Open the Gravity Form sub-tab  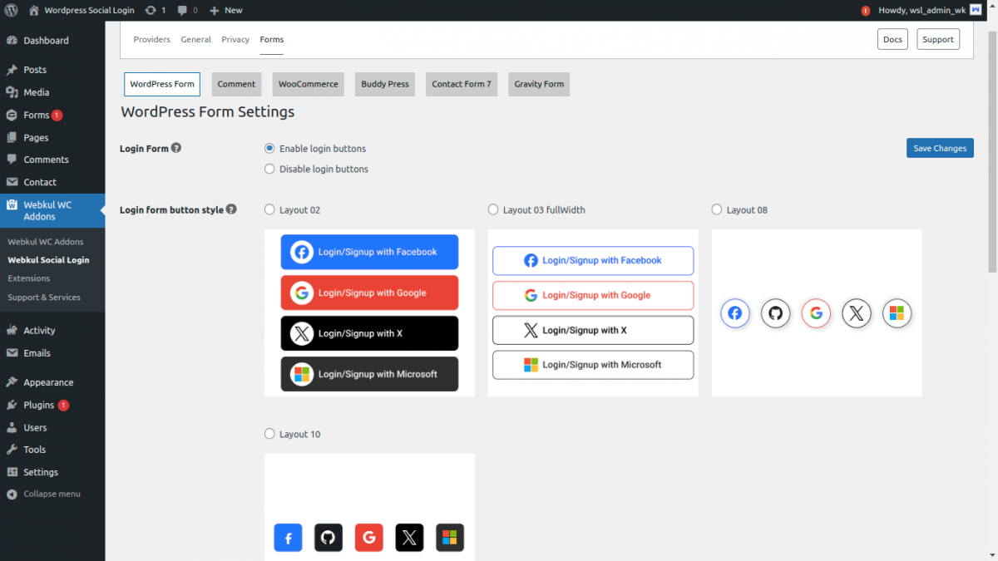[539, 84]
